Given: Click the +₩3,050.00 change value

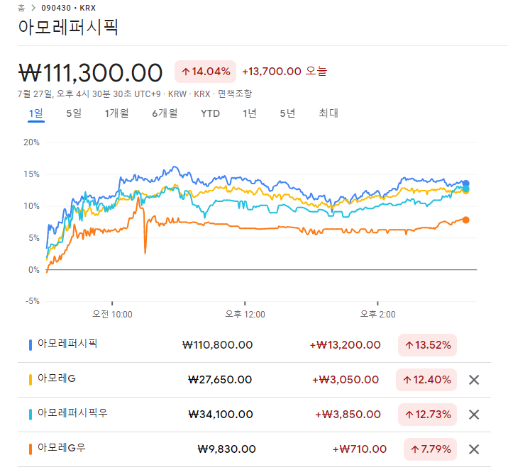Looking at the screenshot, I should [346, 380].
